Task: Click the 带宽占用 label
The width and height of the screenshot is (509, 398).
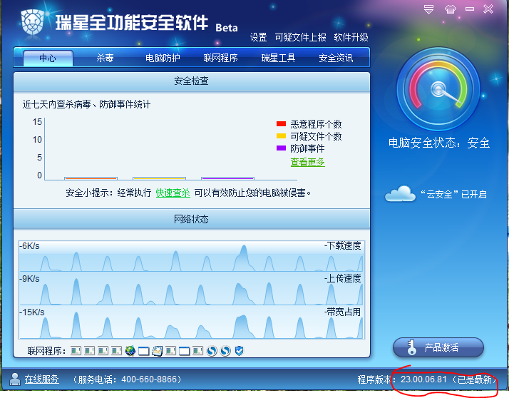Action: [343, 312]
